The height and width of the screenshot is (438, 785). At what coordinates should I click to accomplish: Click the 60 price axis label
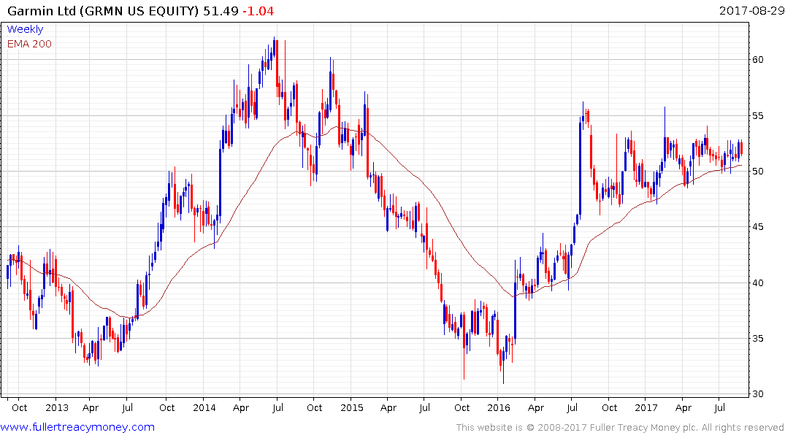point(758,60)
